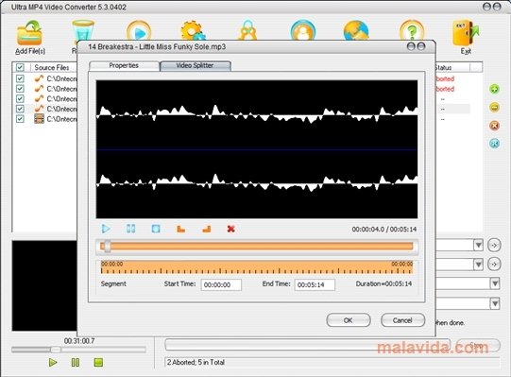Delete the segment with the red X icon

pyautogui.click(x=231, y=229)
